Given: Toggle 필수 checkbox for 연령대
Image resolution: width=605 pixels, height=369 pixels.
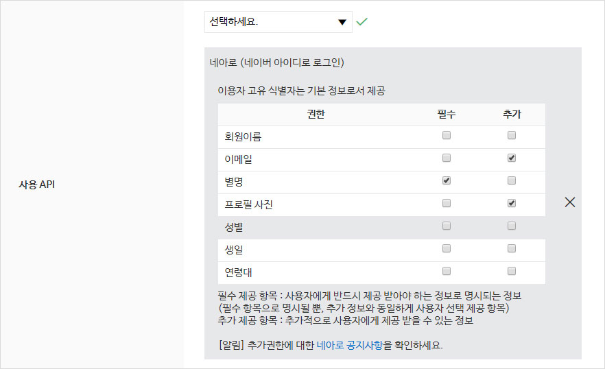Looking at the screenshot, I should tap(447, 271).
